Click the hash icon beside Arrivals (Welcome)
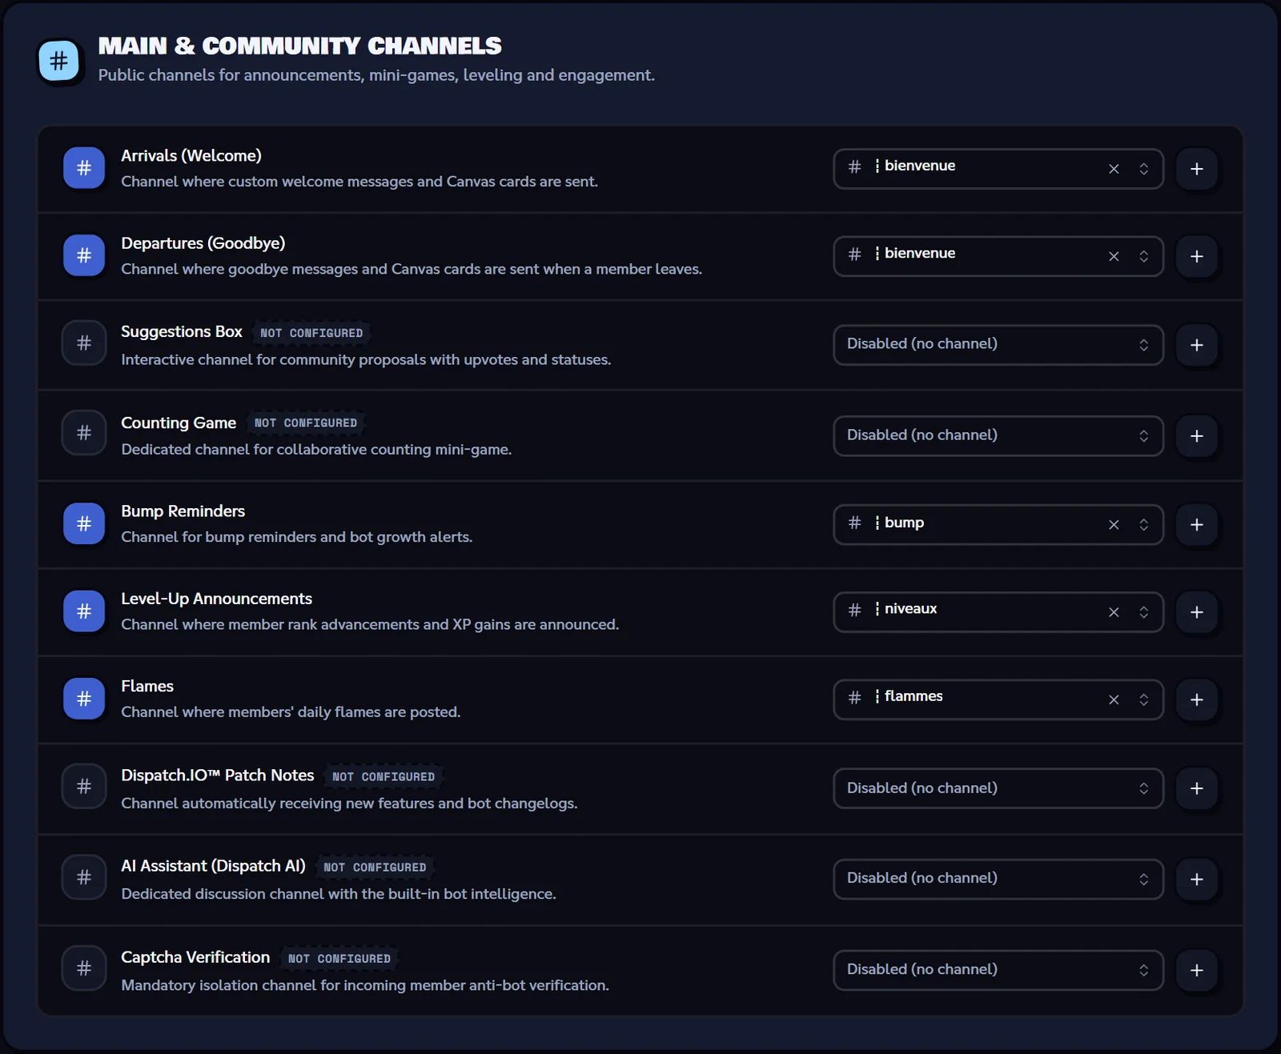This screenshot has height=1054, width=1281. click(84, 168)
